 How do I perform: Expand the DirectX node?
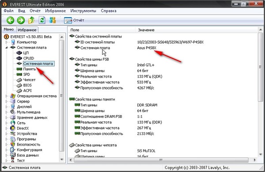point(7,128)
